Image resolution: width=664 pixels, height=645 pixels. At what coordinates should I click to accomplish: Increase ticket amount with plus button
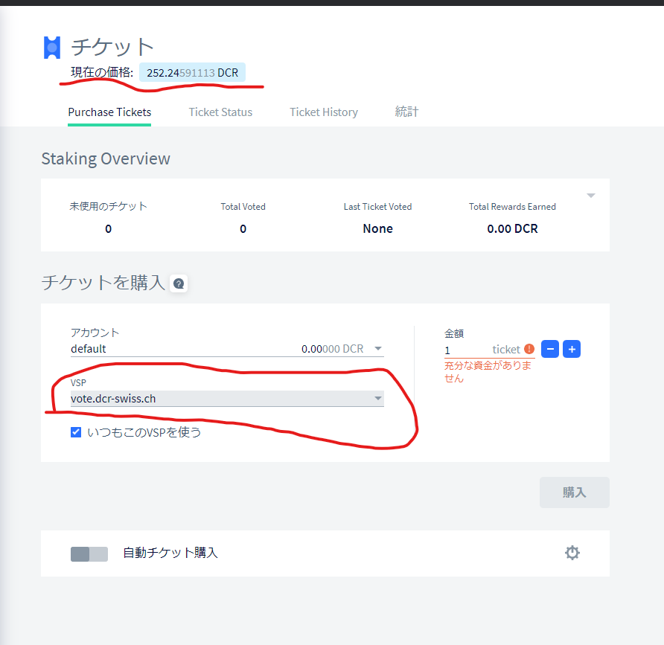tap(571, 349)
